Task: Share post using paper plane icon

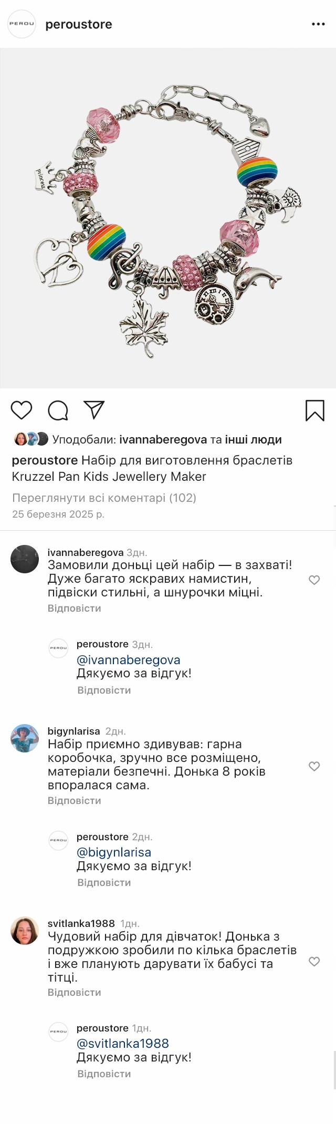Action: (x=94, y=410)
